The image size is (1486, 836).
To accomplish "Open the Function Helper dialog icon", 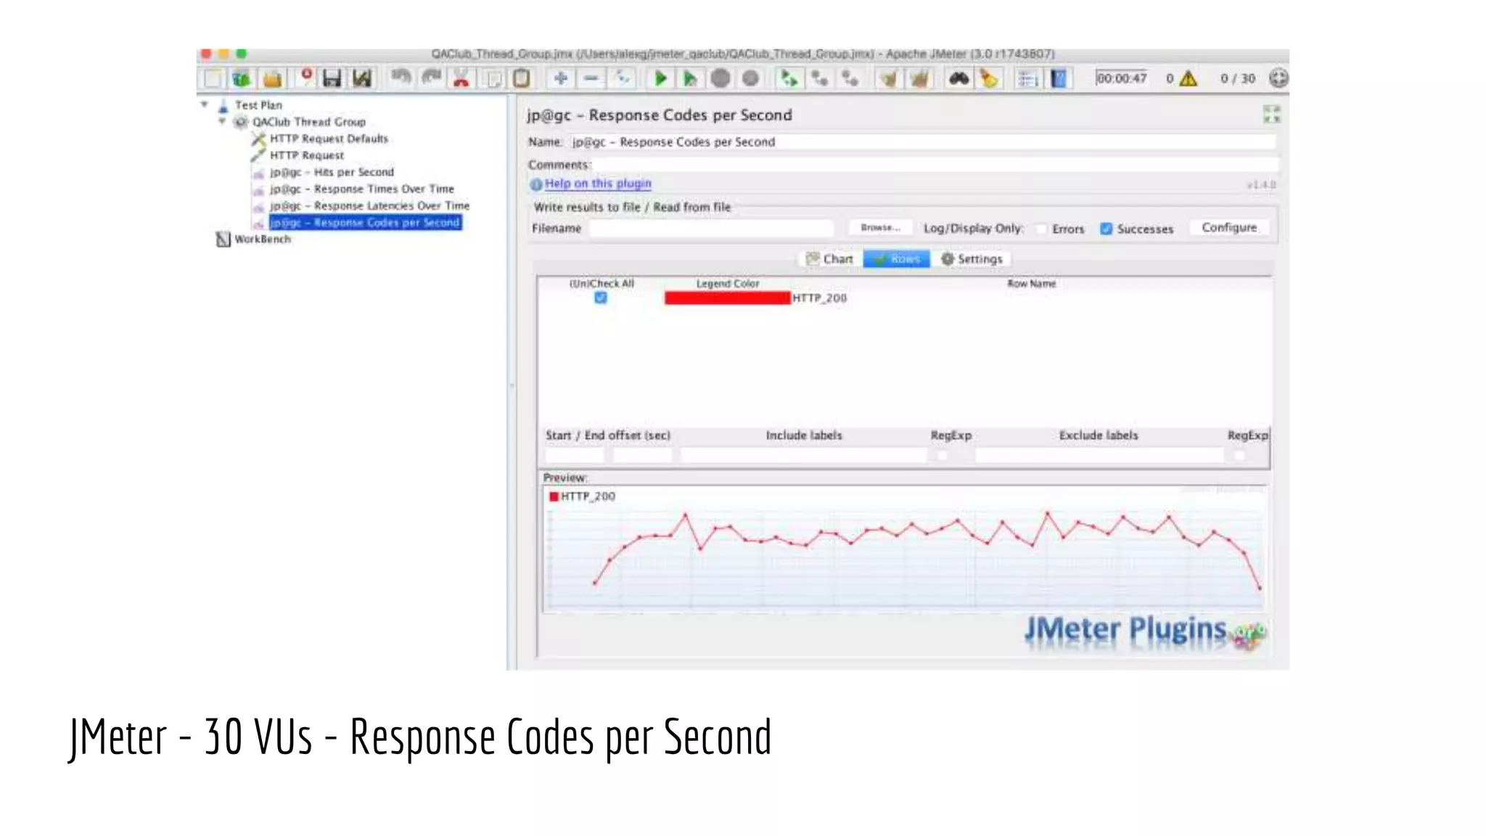I will tap(1027, 78).
